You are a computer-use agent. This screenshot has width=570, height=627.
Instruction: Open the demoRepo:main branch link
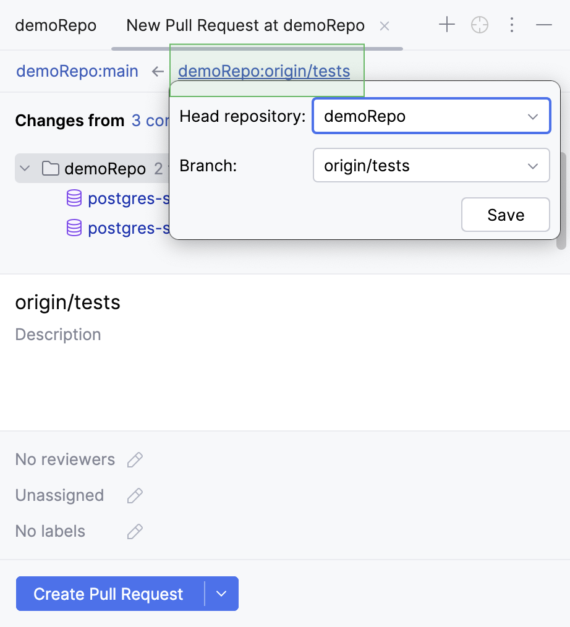[x=77, y=71]
